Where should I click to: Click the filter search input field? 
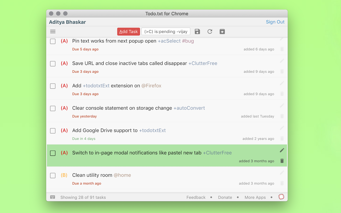click(x=166, y=31)
